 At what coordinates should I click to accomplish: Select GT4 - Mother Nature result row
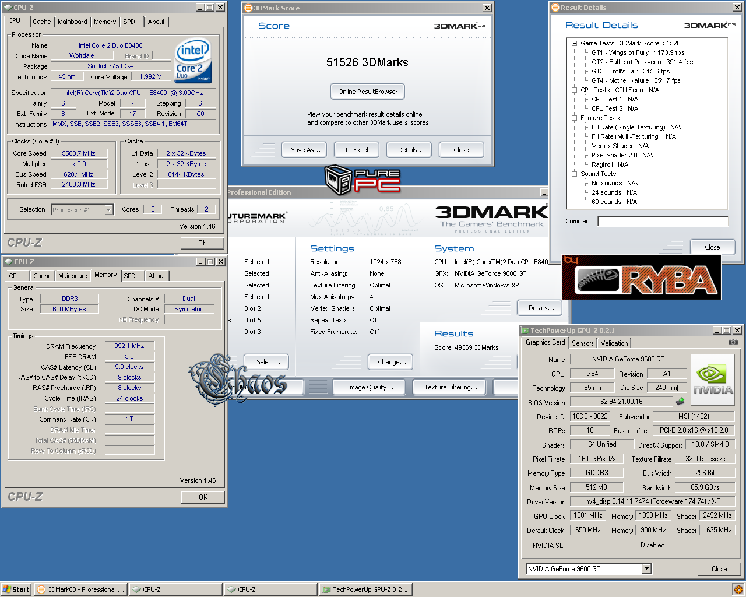click(x=636, y=80)
